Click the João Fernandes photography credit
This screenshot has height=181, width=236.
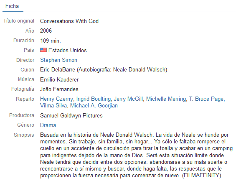click(59, 89)
